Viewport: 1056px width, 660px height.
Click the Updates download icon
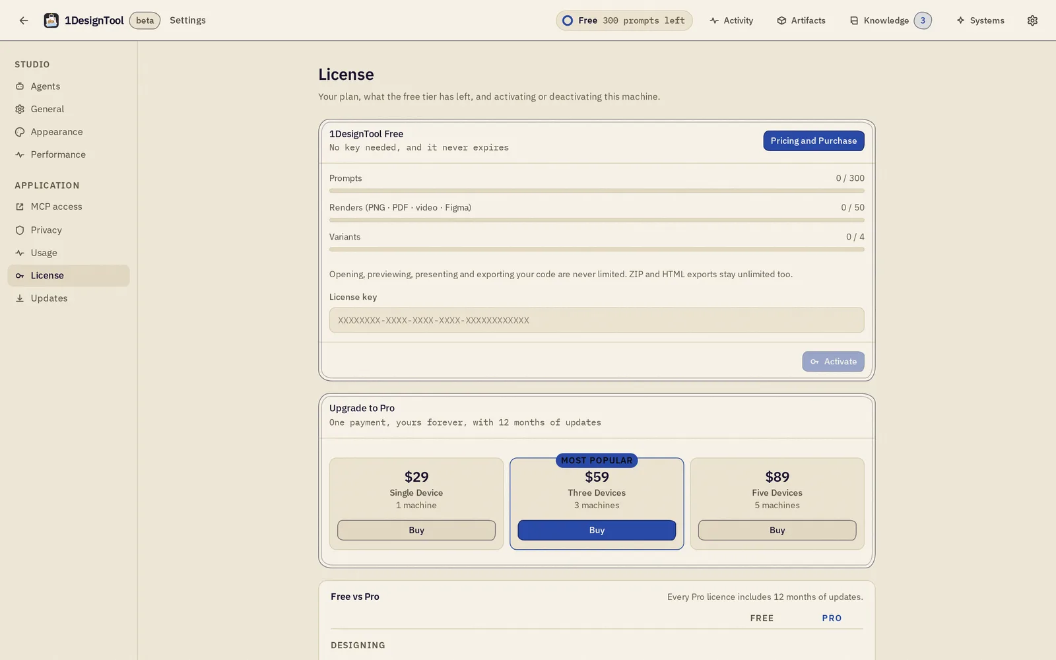[x=20, y=298]
